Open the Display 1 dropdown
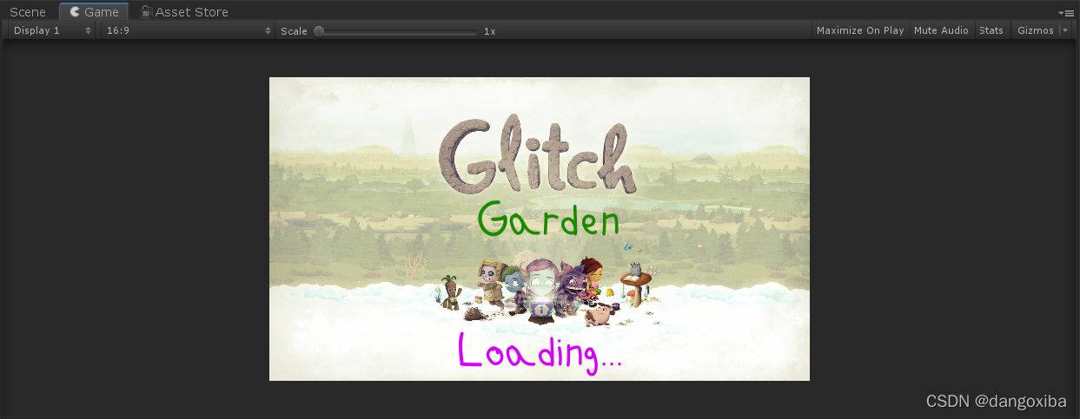Image resolution: width=1080 pixels, height=419 pixels. click(x=52, y=30)
